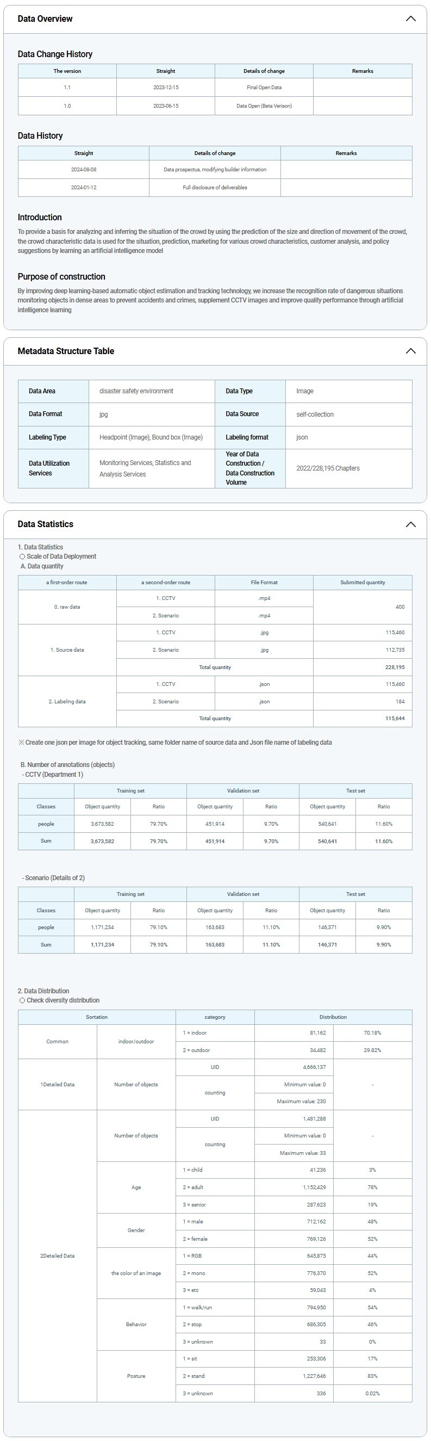Click the Source data total quantity 228,195
The image size is (431, 1441).
pyautogui.click(x=394, y=667)
